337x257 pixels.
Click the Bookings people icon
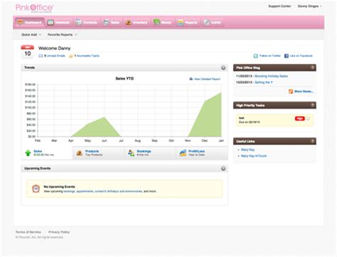coord(131,153)
